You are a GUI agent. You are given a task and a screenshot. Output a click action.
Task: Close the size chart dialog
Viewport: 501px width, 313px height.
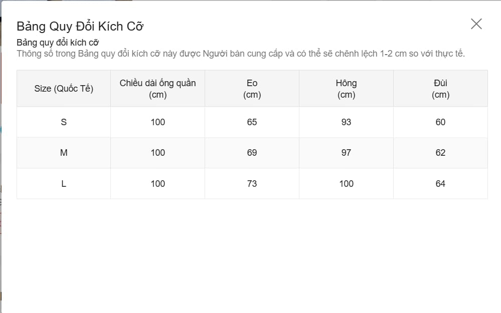click(476, 24)
